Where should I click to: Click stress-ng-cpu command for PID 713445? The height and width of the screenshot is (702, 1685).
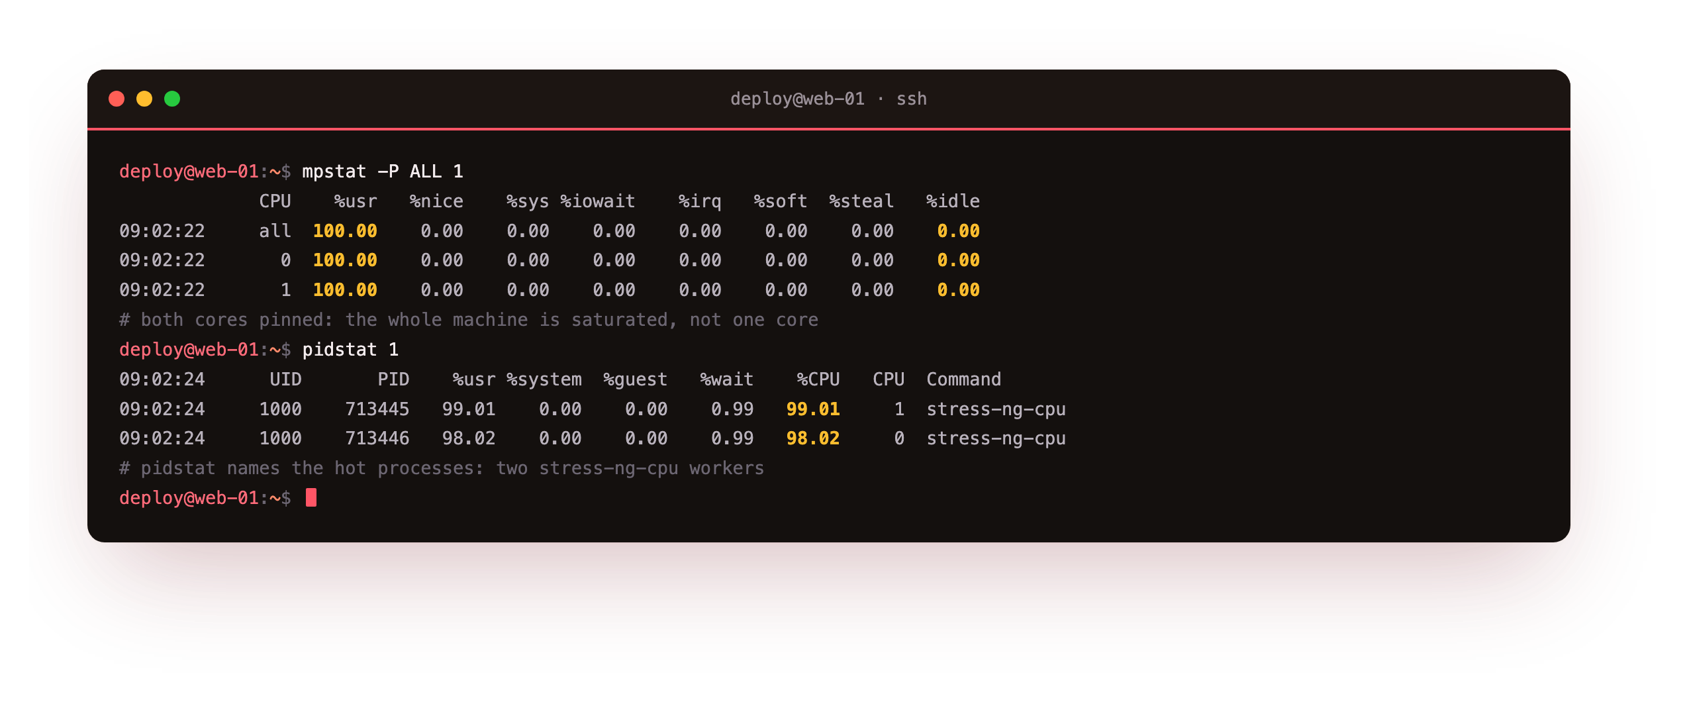(996, 409)
